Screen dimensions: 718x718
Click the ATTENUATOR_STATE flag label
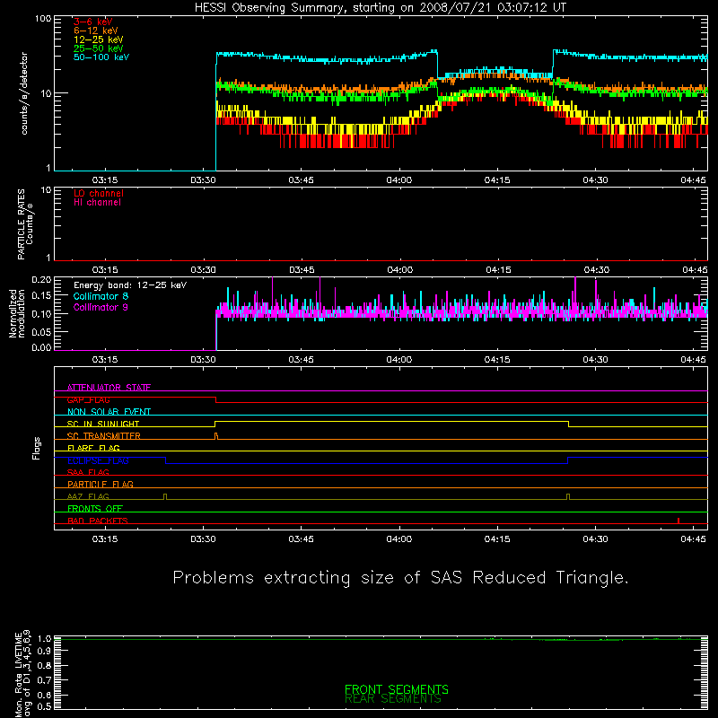(109, 388)
